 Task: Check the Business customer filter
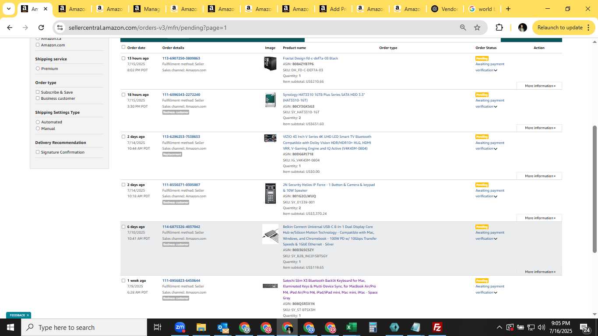[x=38, y=98]
